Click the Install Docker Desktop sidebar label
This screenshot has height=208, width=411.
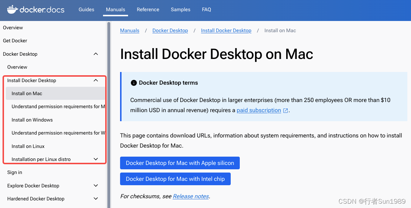tap(32, 80)
